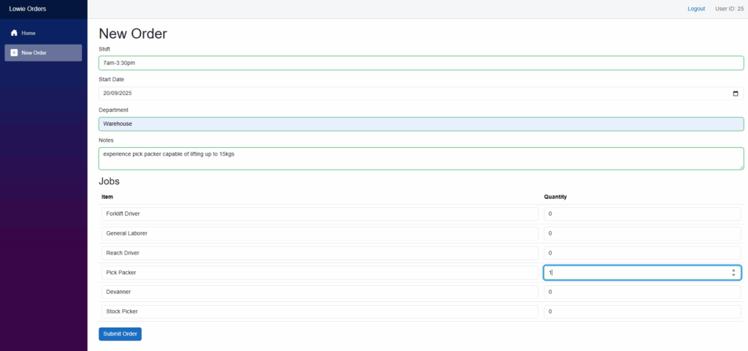Decrease Pick Packer quantity with down arrow
Image resolution: width=748 pixels, height=351 pixels.
pyautogui.click(x=733, y=276)
